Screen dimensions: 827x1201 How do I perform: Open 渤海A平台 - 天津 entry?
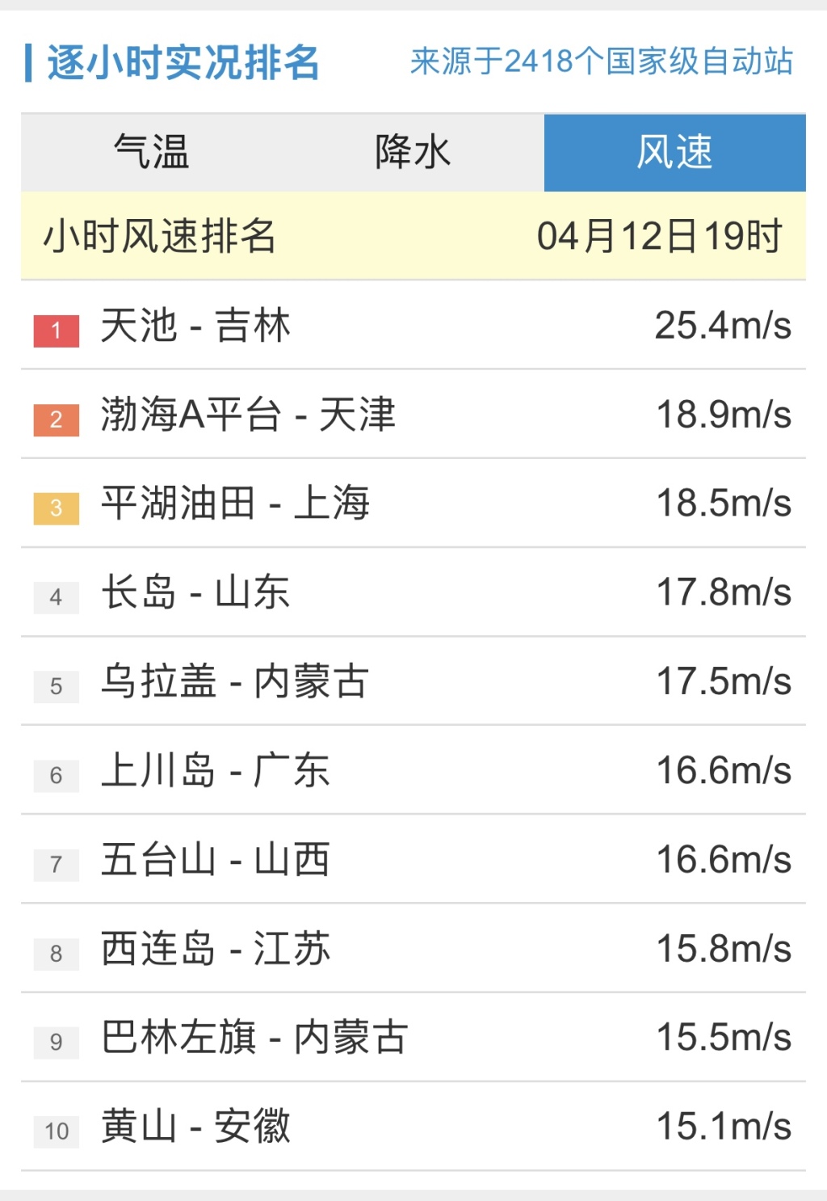coord(413,415)
